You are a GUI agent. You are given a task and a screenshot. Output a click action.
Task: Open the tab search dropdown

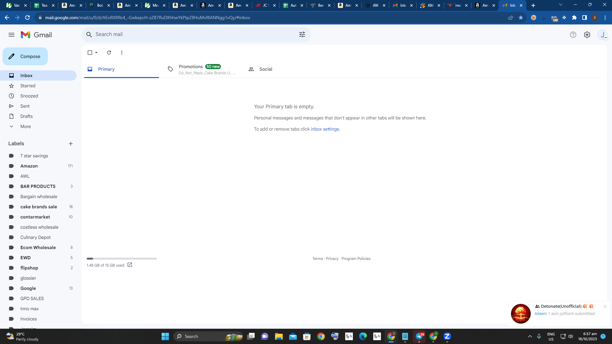(x=561, y=5)
